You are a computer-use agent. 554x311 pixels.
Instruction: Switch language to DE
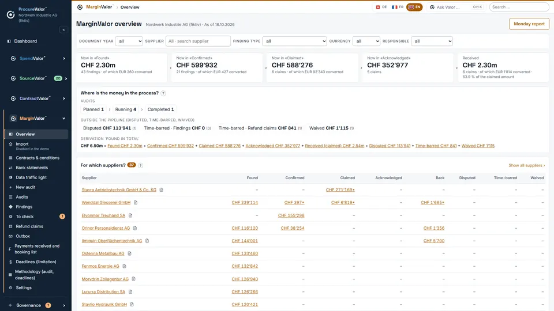click(381, 7)
